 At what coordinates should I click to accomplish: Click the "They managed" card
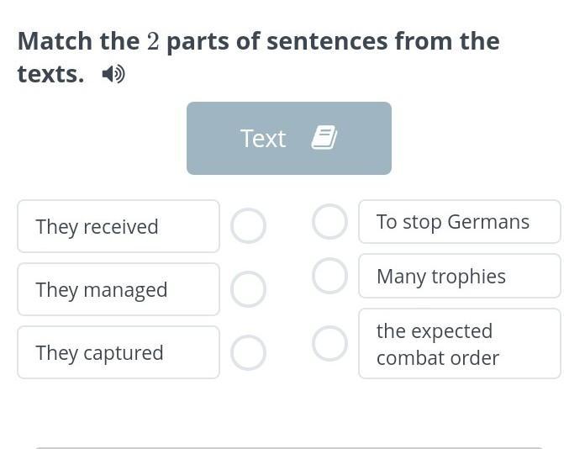point(119,289)
